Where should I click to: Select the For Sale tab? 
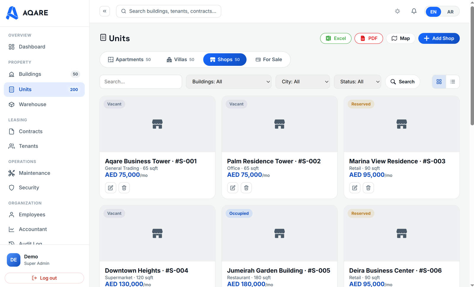[x=269, y=59]
